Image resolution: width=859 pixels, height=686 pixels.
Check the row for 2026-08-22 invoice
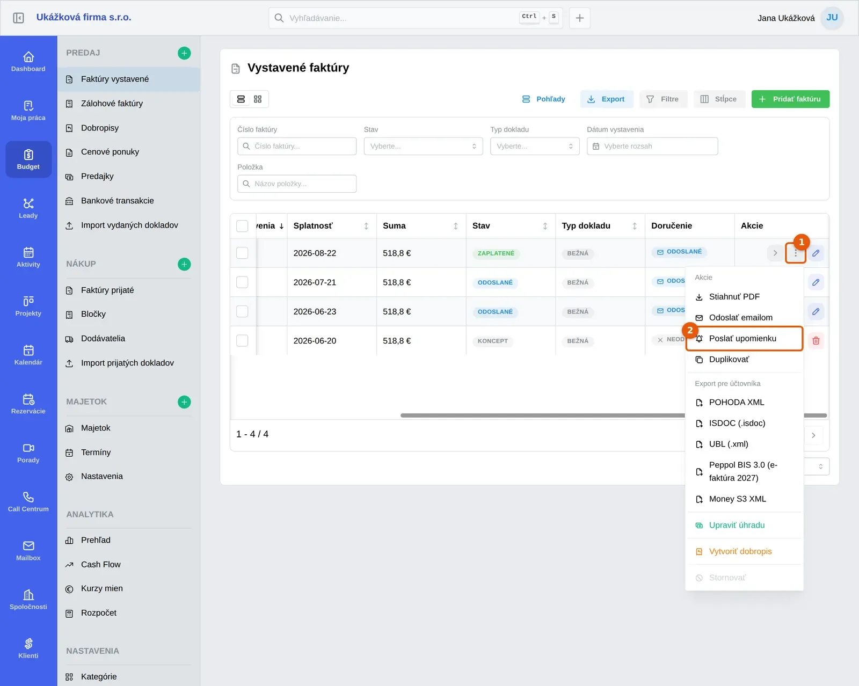[243, 253]
